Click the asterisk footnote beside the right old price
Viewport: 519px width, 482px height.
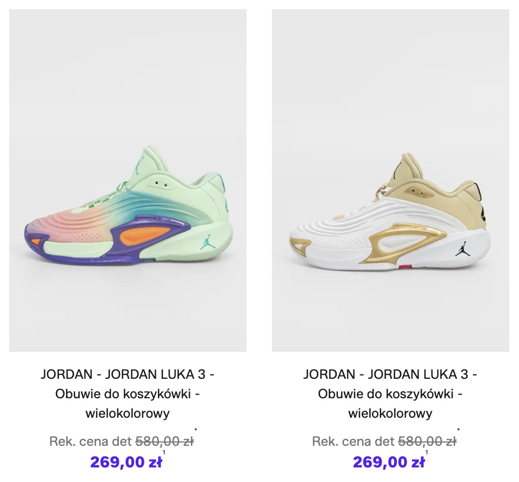pyautogui.click(x=459, y=430)
